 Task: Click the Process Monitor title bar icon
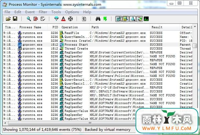(5, 4)
